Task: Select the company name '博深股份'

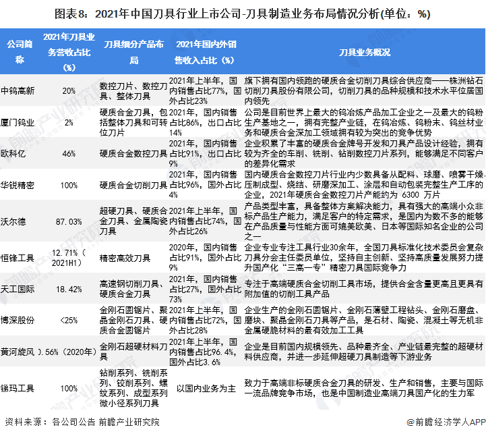Action: click(18, 320)
